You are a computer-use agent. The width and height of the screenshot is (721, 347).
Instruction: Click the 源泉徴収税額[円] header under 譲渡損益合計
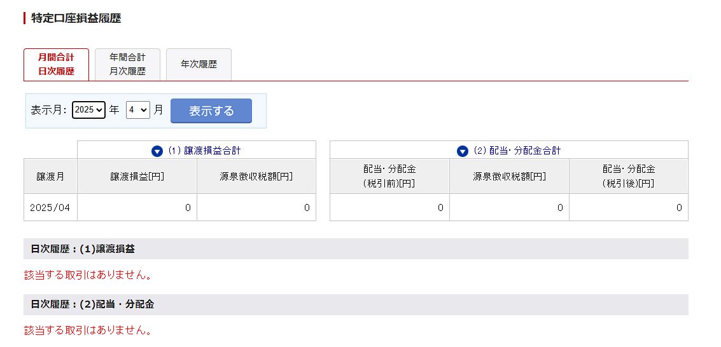coord(256,176)
